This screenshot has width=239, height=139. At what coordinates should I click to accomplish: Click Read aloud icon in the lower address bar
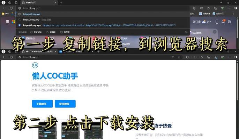click(x=173, y=57)
